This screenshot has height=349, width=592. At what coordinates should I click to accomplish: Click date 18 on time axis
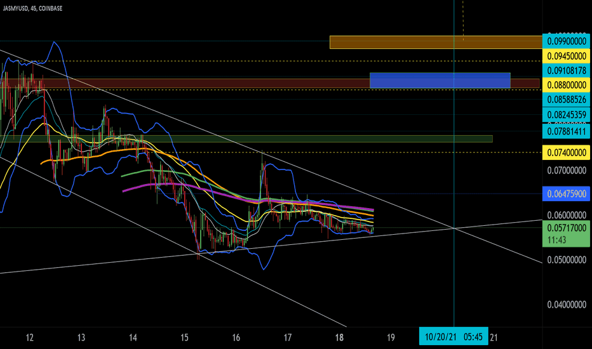pos(339,338)
